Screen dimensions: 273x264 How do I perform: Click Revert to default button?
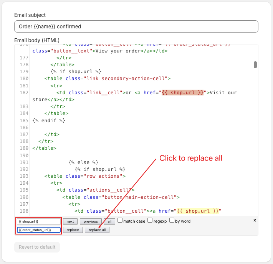pyautogui.click(x=37, y=247)
